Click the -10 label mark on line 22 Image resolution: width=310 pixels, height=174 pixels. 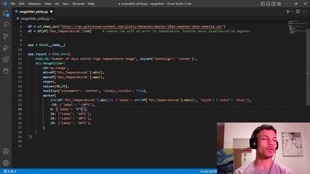click(73, 104)
